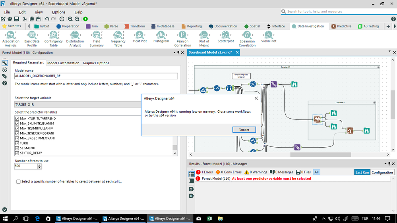Screen dimensions: 397x223
Task: Select the Spearman Correlation tool
Action: point(247,39)
